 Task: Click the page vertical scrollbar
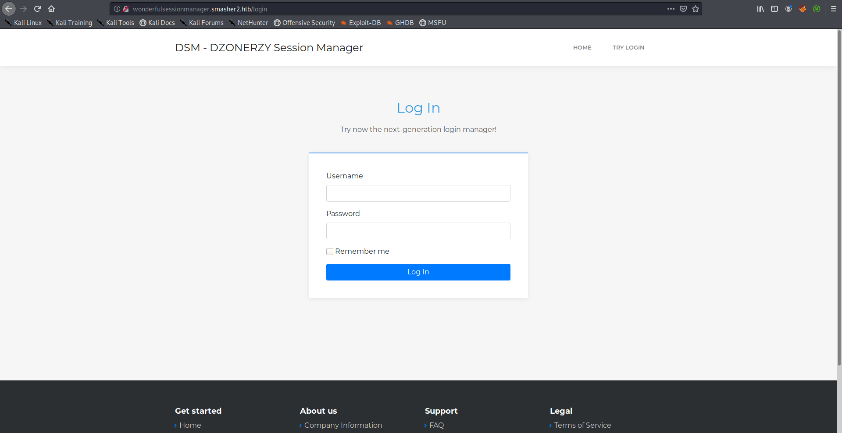[x=839, y=197]
